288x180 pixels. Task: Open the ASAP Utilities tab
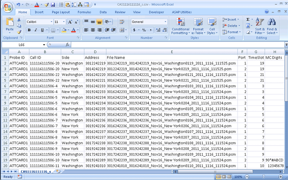tap(182, 12)
